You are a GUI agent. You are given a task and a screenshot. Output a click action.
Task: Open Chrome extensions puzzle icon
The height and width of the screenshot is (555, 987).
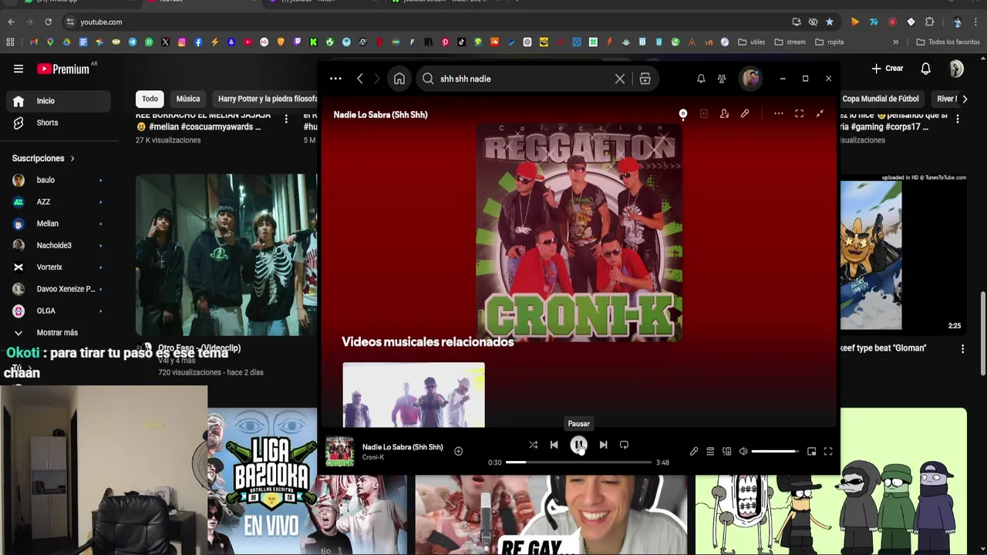tap(930, 22)
